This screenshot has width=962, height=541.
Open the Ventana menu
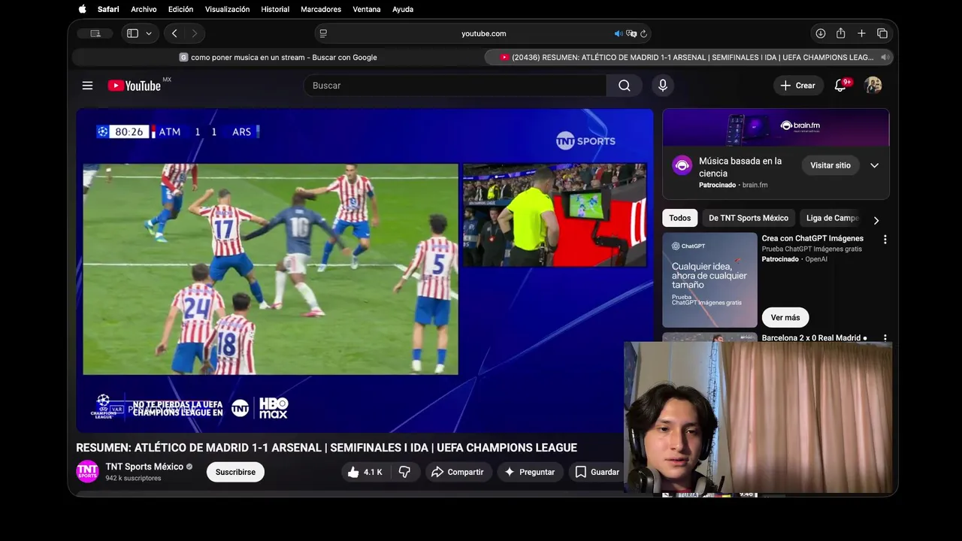(367, 9)
